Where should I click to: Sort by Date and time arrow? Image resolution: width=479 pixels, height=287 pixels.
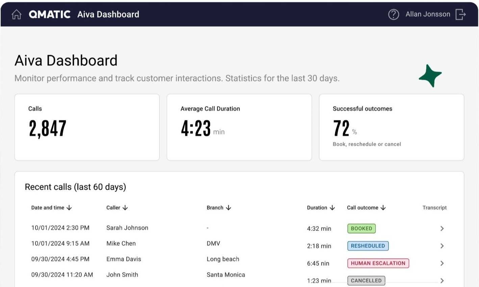(x=69, y=208)
